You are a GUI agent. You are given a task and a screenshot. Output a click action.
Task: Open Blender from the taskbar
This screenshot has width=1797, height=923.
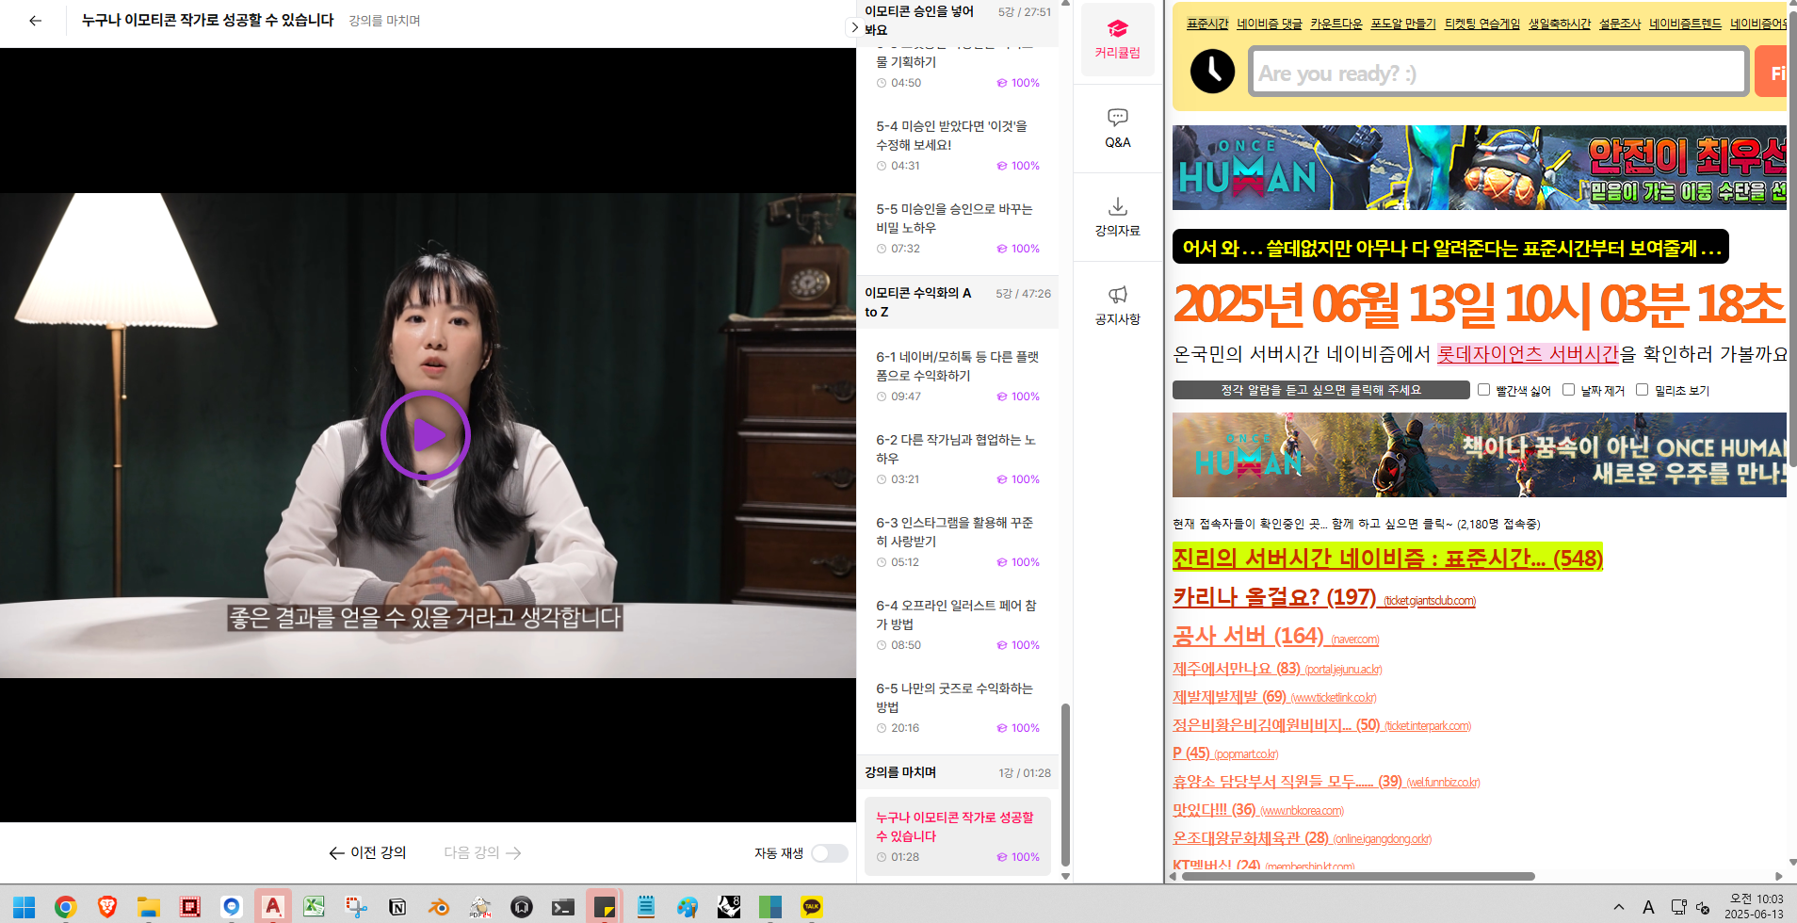point(438,907)
